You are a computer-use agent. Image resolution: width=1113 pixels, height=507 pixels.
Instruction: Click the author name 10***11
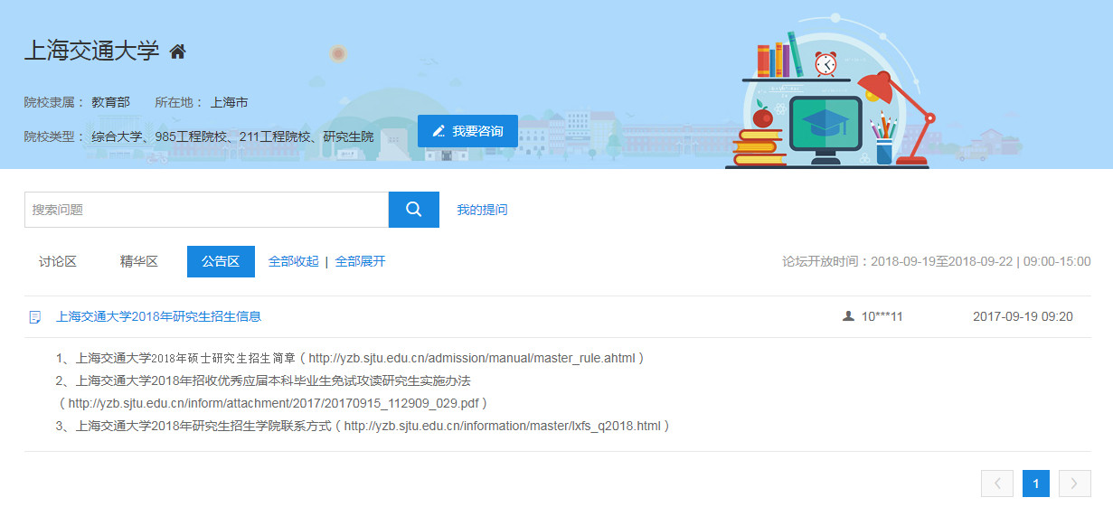(882, 316)
